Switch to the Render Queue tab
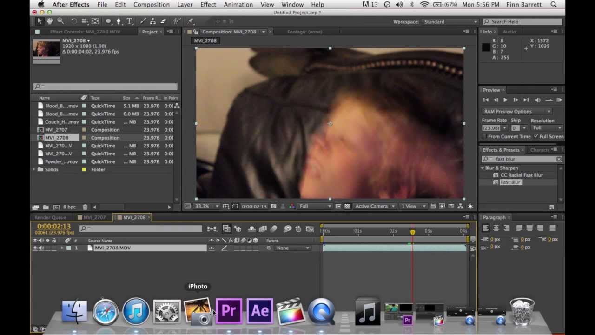Screen dimensions: 595x335 click(50, 217)
